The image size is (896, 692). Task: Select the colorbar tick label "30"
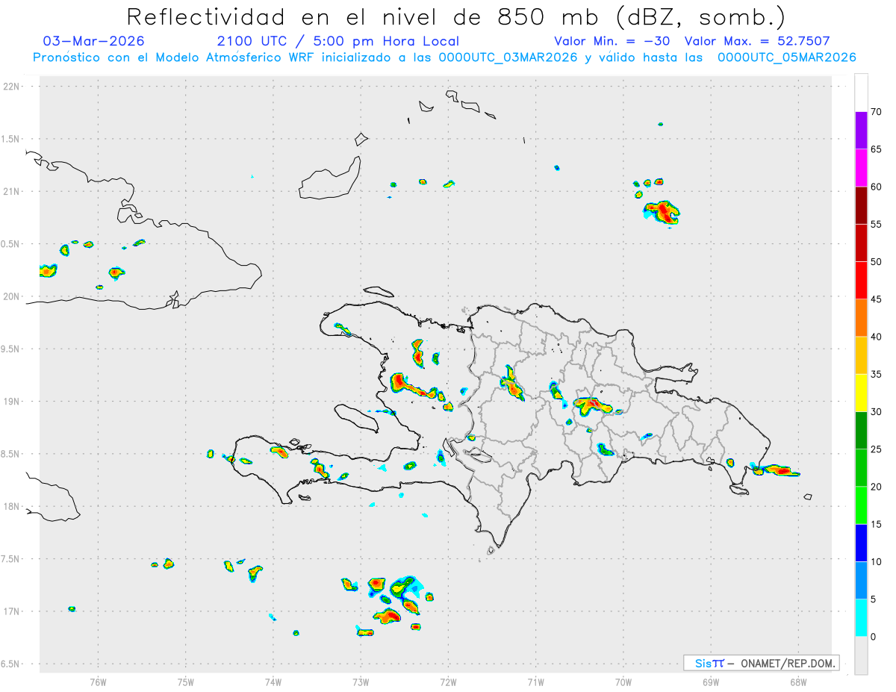click(x=876, y=411)
